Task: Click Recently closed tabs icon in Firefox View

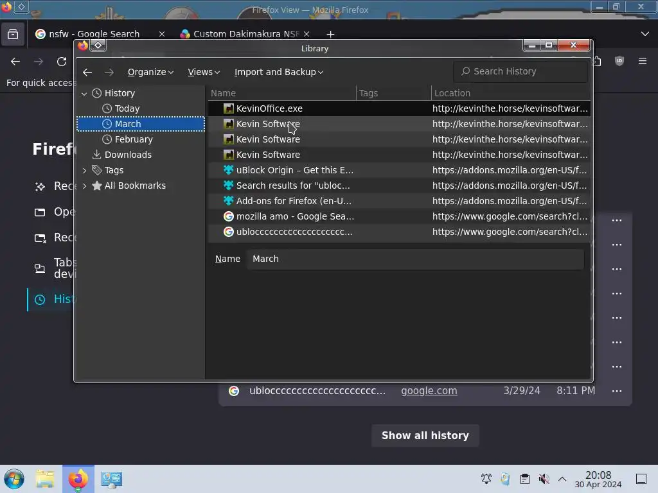Action: [40, 238]
